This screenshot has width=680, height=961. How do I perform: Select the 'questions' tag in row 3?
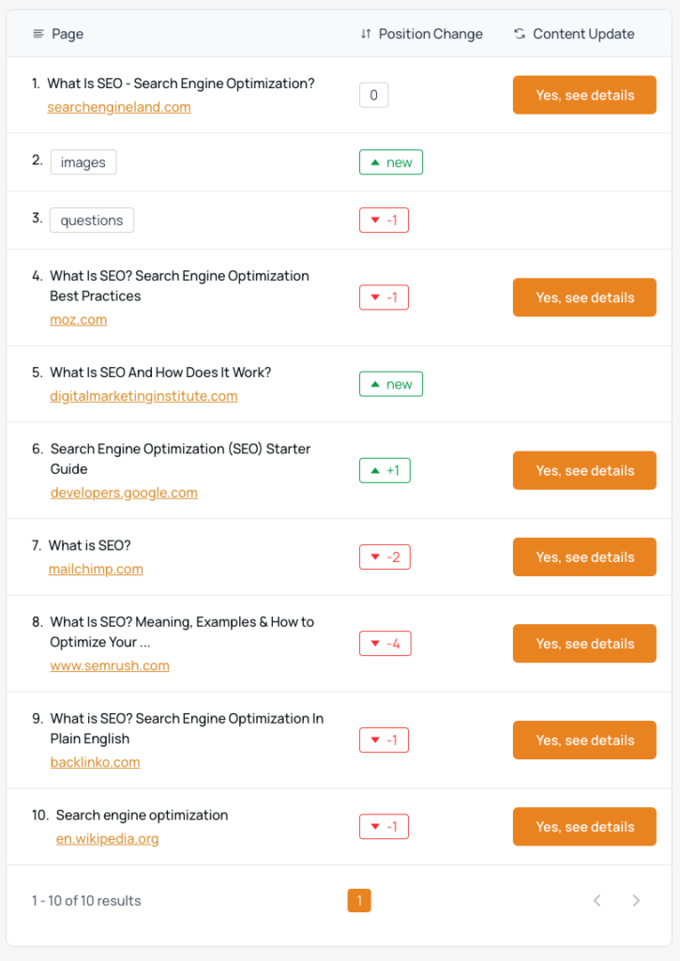(91, 220)
